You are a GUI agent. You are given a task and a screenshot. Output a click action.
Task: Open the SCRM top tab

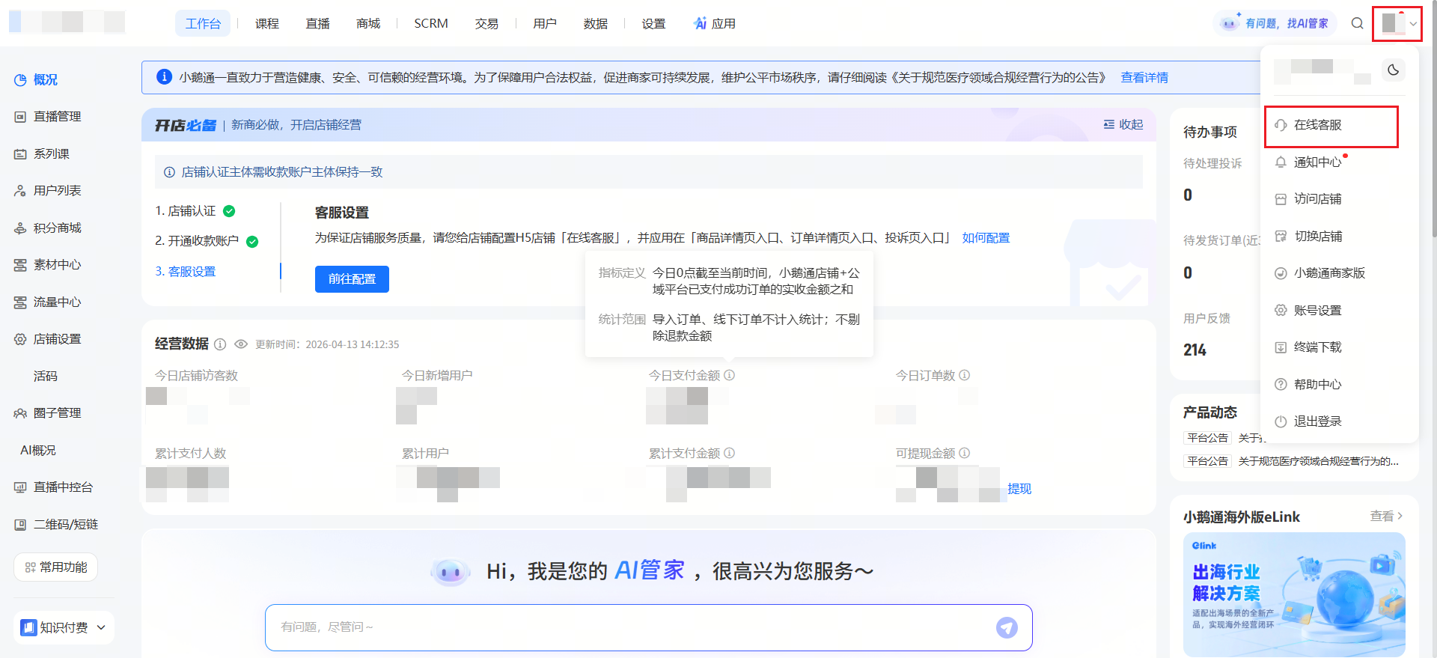[431, 24]
